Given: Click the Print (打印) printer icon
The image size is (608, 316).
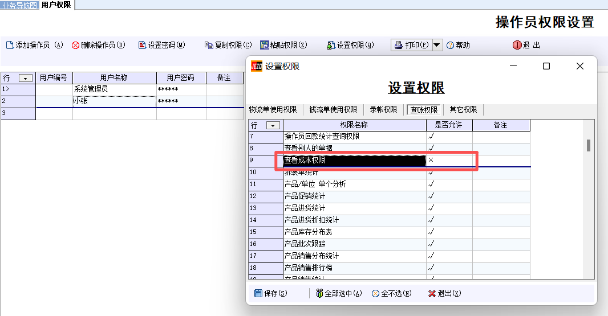Looking at the screenshot, I should point(399,46).
